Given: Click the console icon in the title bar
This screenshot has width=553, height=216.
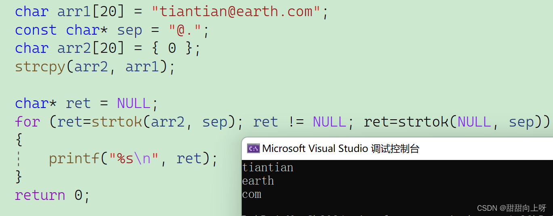Looking at the screenshot, I should pos(253,149).
